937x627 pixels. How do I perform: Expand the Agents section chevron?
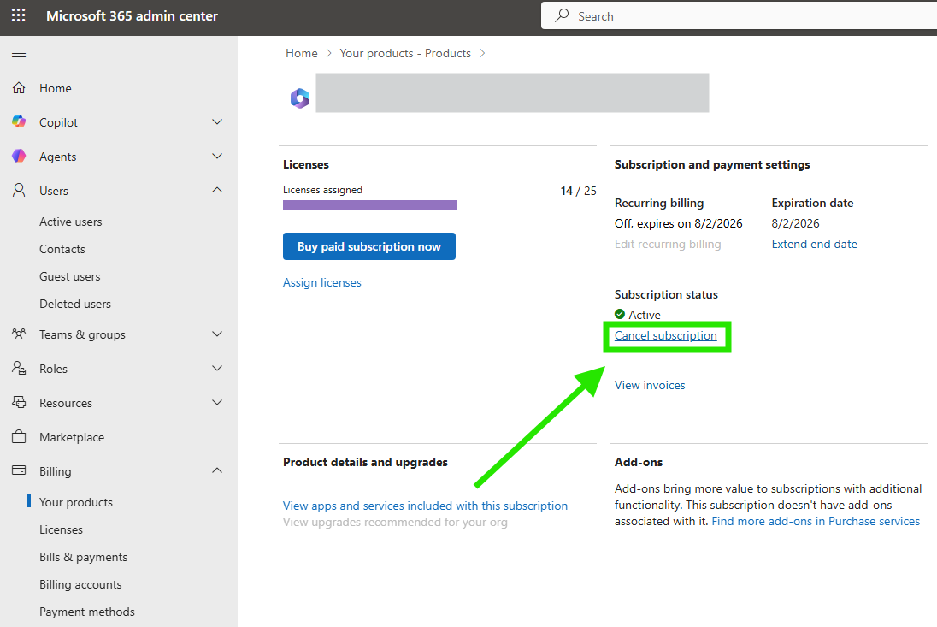pos(217,156)
